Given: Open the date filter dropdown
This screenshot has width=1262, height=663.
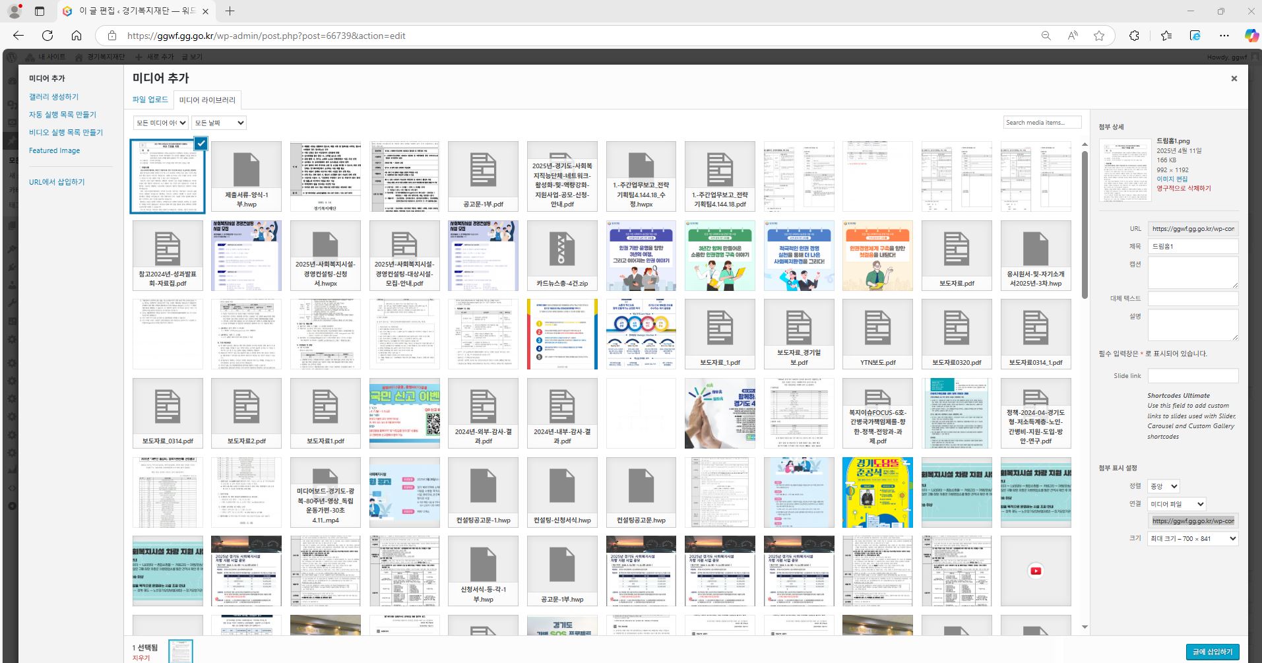Looking at the screenshot, I should click(219, 123).
